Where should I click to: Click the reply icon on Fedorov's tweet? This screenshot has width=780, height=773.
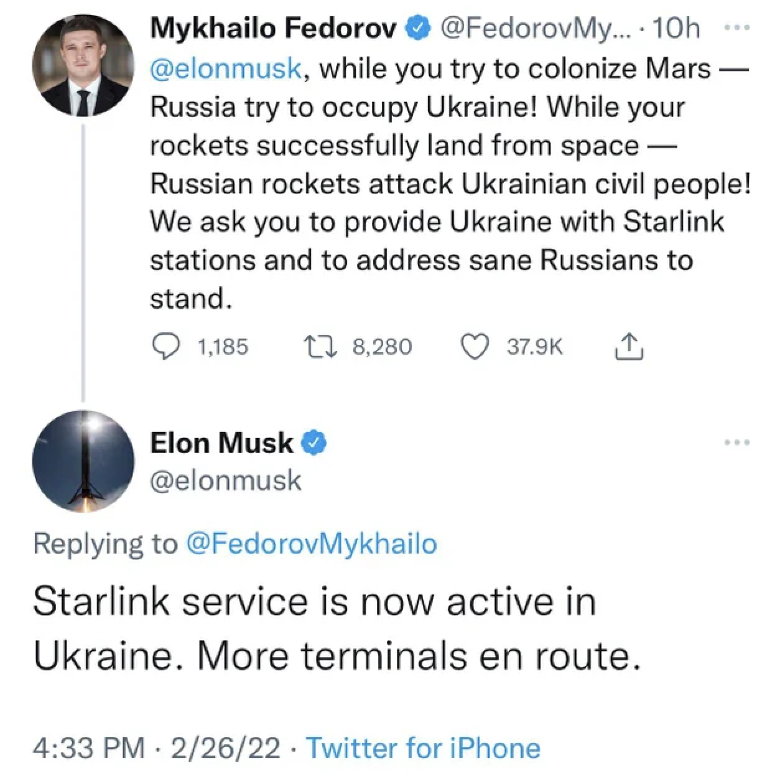pyautogui.click(x=165, y=347)
